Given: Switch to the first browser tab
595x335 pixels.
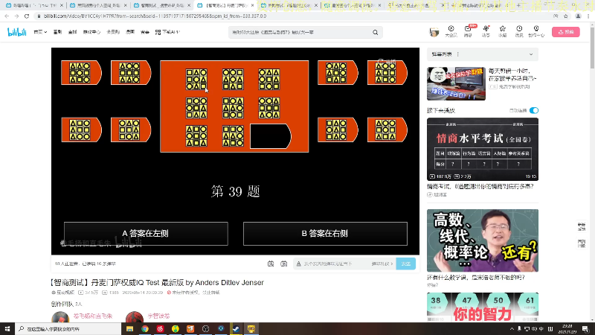Looking at the screenshot, I should [33, 5].
